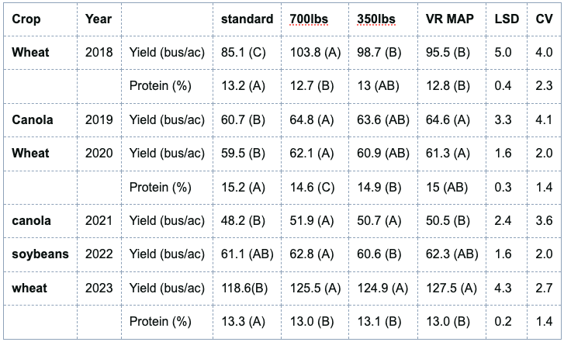Click the 700lbs column header
This screenshot has width=564, height=342.
coord(306,19)
